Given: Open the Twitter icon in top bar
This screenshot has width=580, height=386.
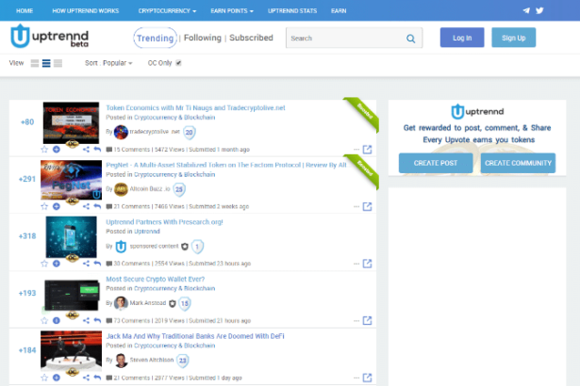Looking at the screenshot, I should click(x=539, y=10).
